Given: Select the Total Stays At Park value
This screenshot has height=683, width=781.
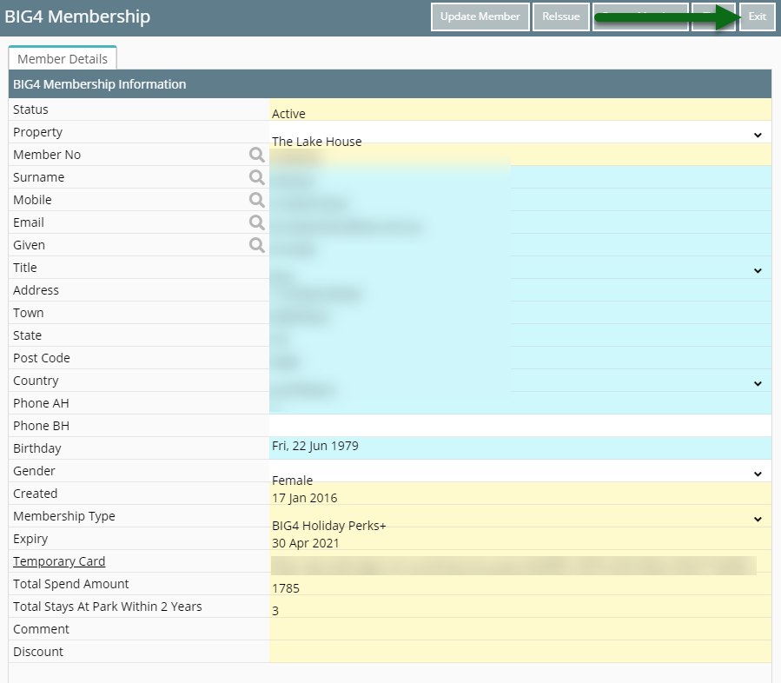Looking at the screenshot, I should (x=520, y=607).
